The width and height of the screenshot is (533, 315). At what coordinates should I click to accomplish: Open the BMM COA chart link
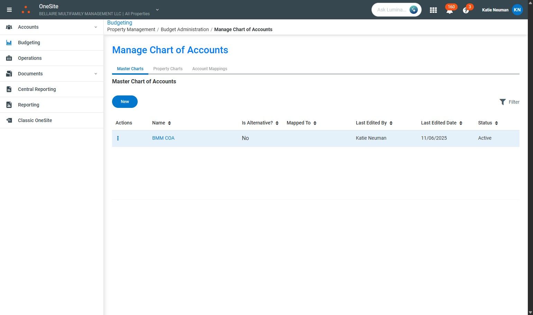click(163, 138)
